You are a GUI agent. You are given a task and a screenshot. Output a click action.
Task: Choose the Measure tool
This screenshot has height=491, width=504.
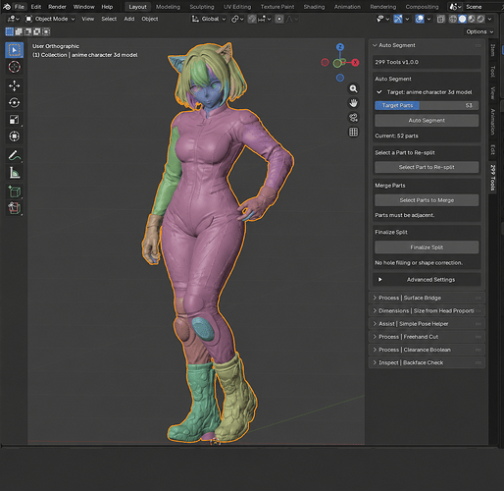(x=14, y=173)
